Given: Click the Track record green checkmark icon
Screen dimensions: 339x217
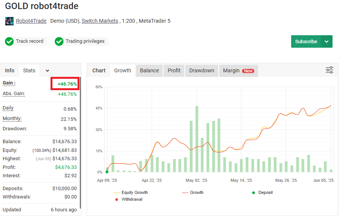Looking at the screenshot, I should point(10,41).
